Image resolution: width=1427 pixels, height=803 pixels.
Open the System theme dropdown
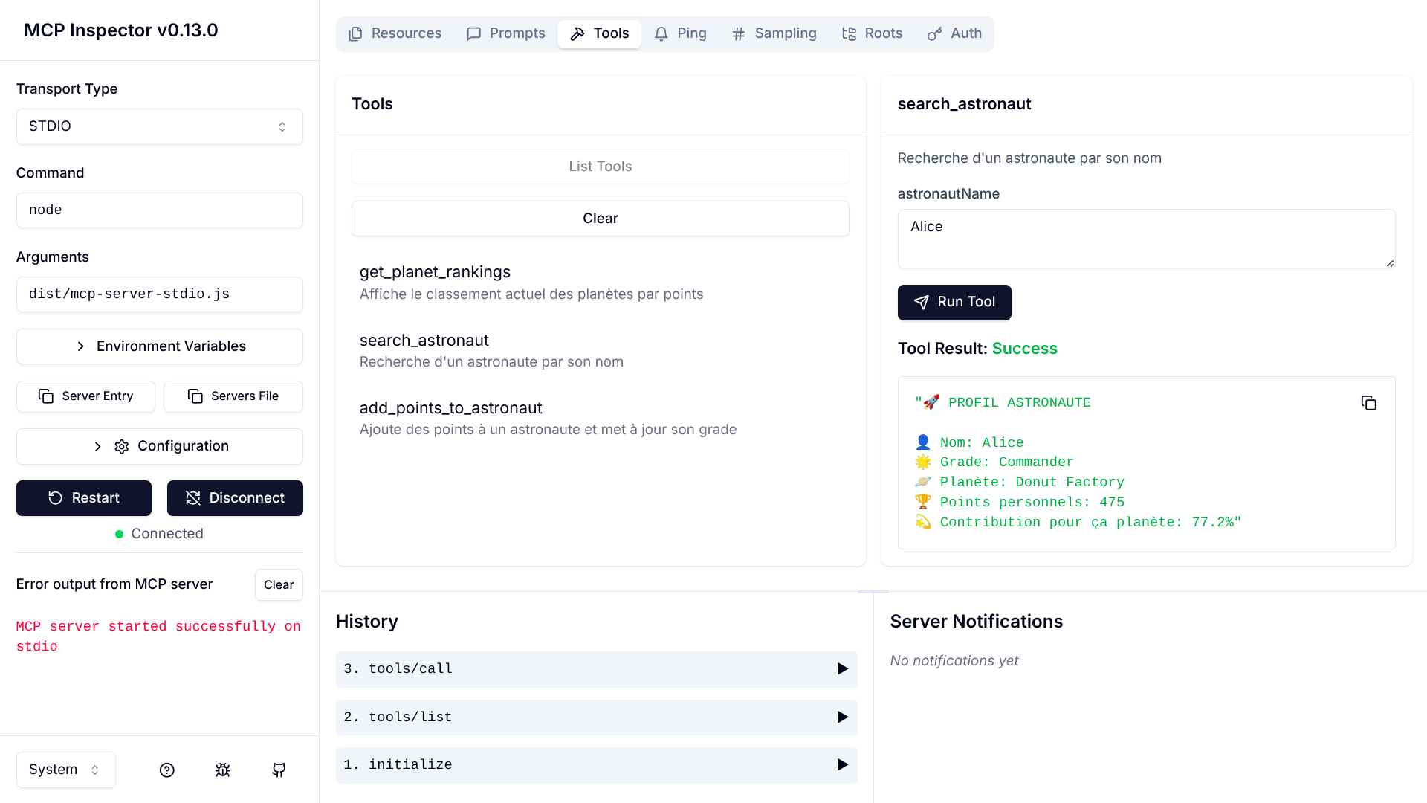65,770
